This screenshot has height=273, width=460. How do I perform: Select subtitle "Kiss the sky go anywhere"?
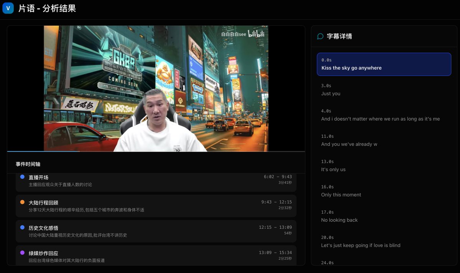384,64
